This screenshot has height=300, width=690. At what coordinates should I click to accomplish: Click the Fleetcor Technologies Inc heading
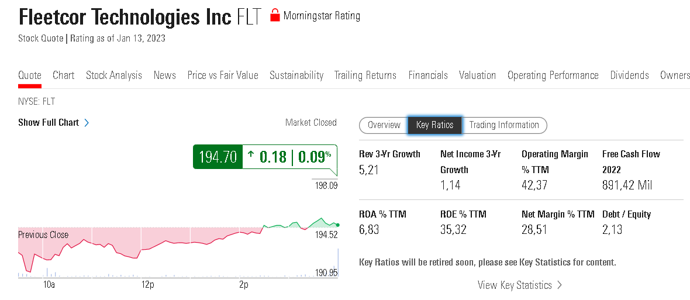click(x=125, y=17)
